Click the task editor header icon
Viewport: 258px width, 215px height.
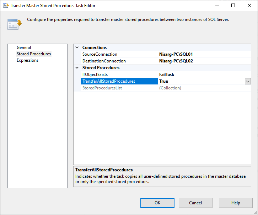point(15,24)
